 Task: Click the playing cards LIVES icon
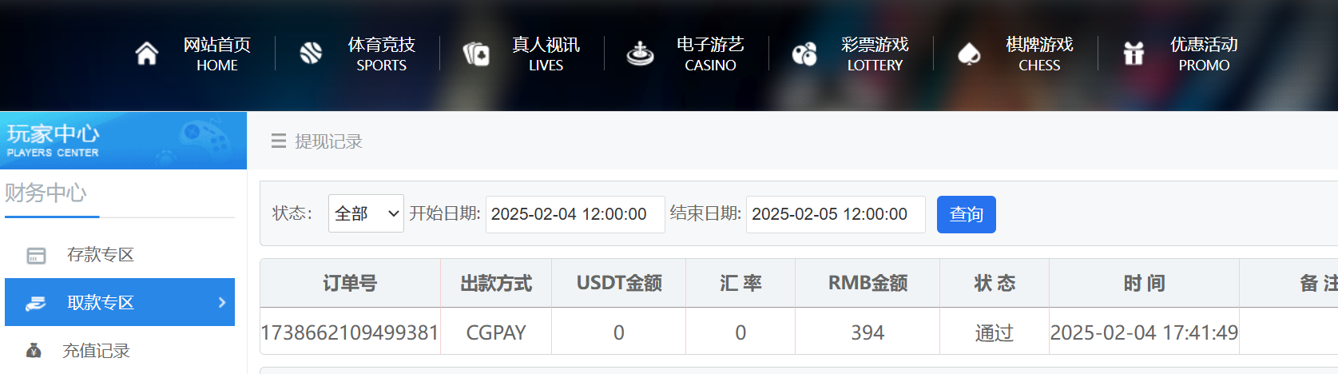point(476,54)
